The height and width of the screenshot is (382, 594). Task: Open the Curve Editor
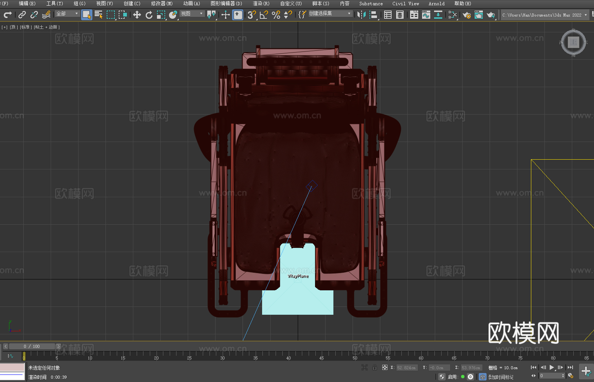click(426, 15)
